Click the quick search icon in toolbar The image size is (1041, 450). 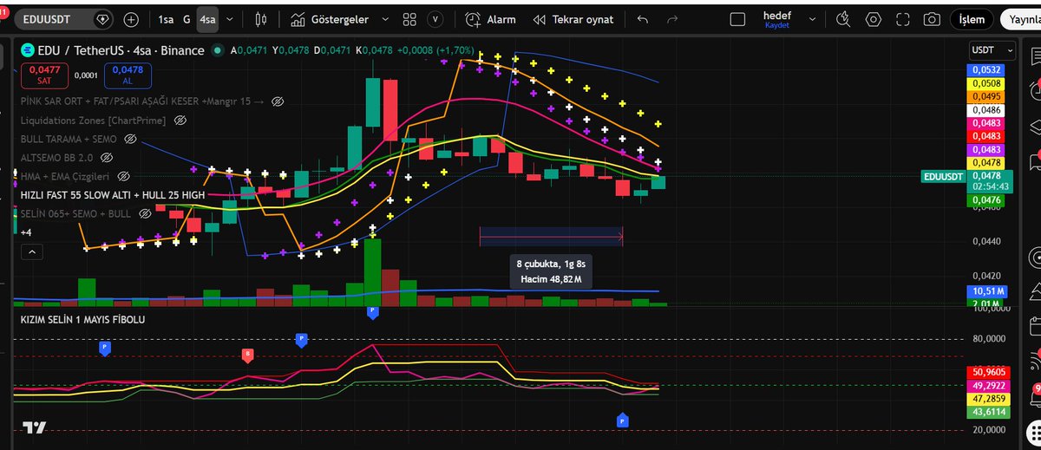pyautogui.click(x=844, y=19)
